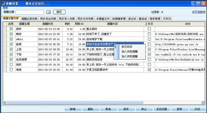Open the 未覆盖文件 tab
Image resolution: width=207 pixels, height=113 pixels.
coord(103,19)
